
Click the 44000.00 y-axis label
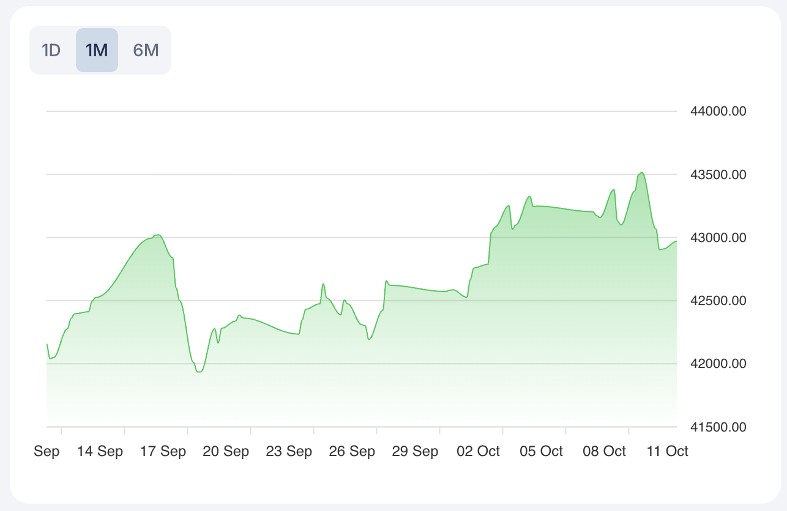pyautogui.click(x=718, y=112)
